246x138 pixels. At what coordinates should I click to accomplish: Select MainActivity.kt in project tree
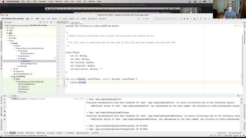[28, 54]
